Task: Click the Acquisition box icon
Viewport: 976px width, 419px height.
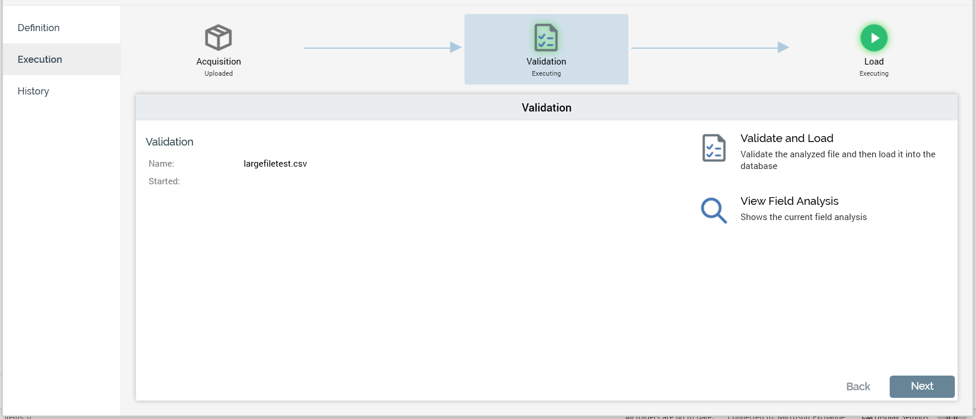Action: tap(218, 38)
